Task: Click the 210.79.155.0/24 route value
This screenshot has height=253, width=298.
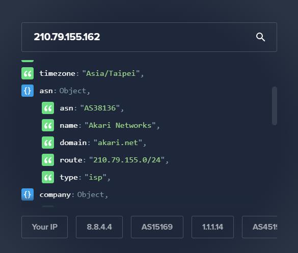Action: (127, 160)
